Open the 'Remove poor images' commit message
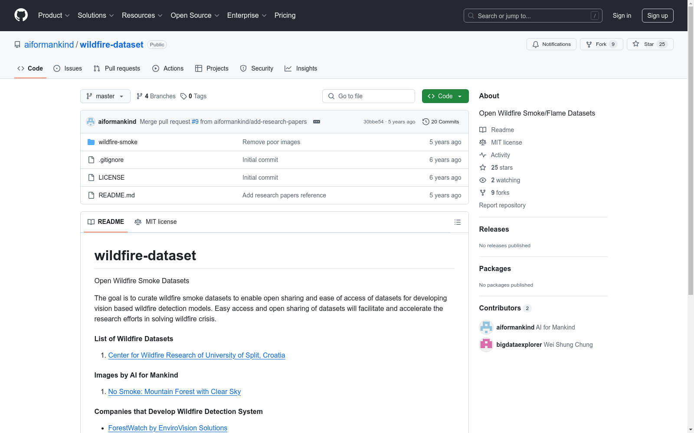 click(x=271, y=142)
